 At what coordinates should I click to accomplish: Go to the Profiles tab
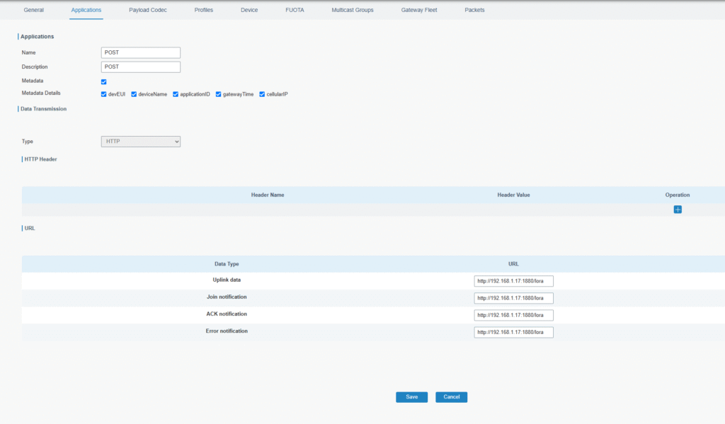[204, 10]
